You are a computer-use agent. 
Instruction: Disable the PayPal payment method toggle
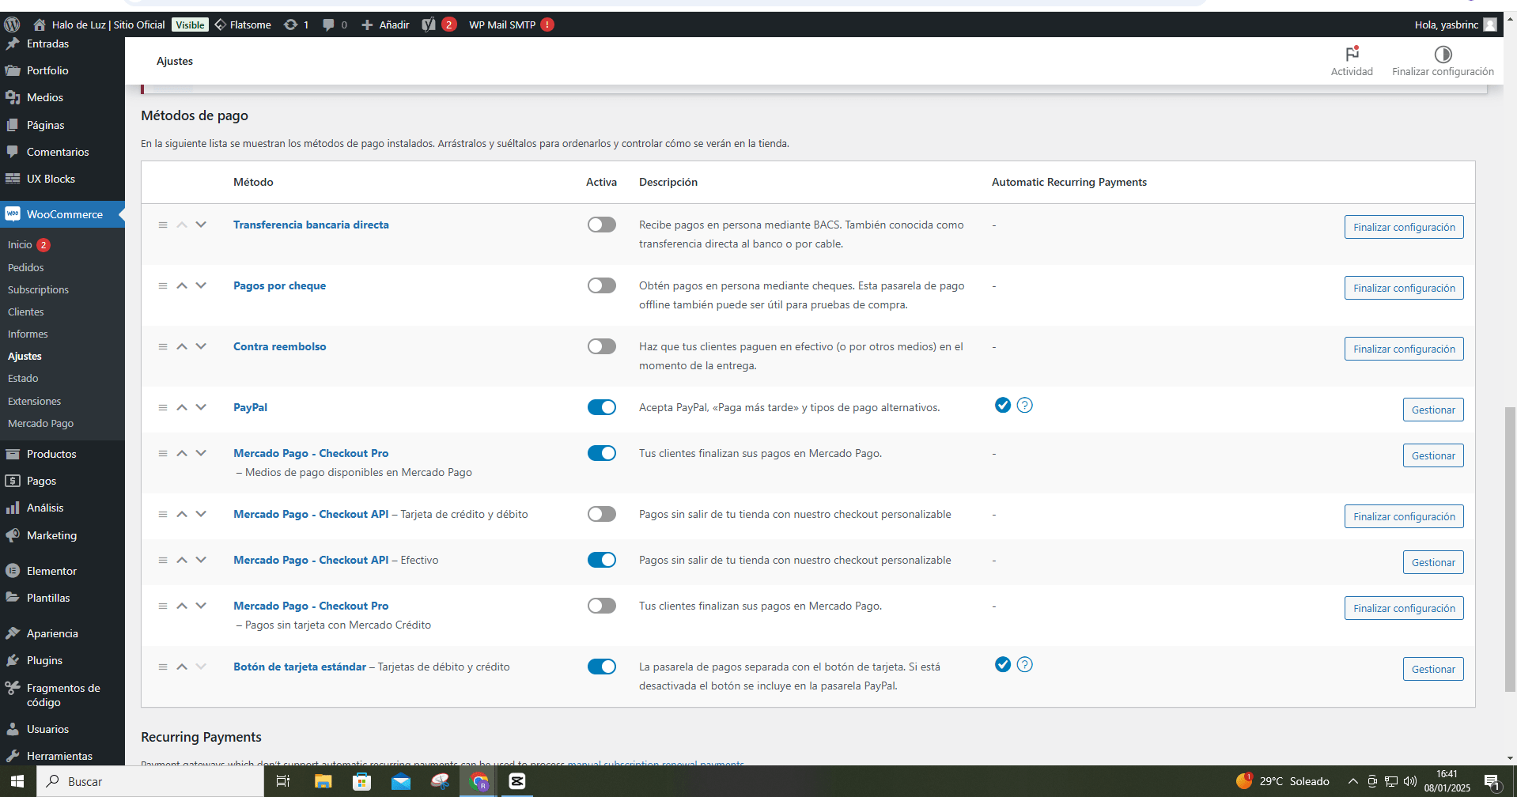coord(601,408)
